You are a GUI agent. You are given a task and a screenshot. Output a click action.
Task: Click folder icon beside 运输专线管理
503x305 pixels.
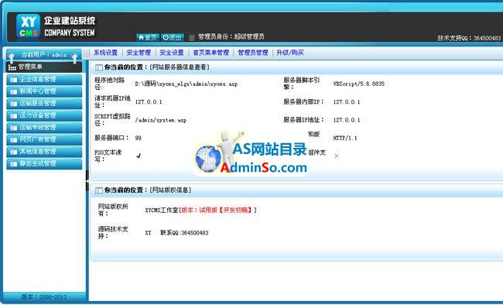pyautogui.click(x=13, y=128)
